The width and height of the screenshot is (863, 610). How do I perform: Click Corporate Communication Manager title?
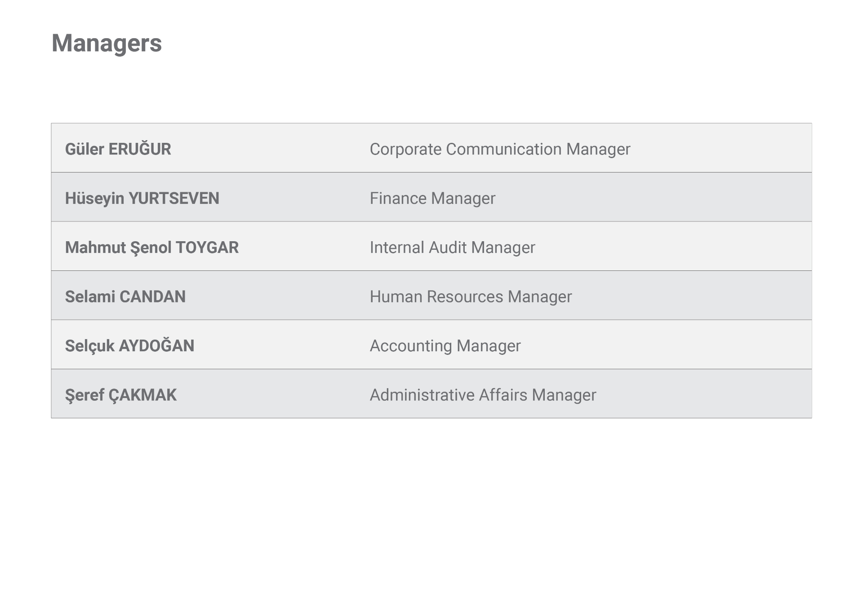pyautogui.click(x=500, y=149)
